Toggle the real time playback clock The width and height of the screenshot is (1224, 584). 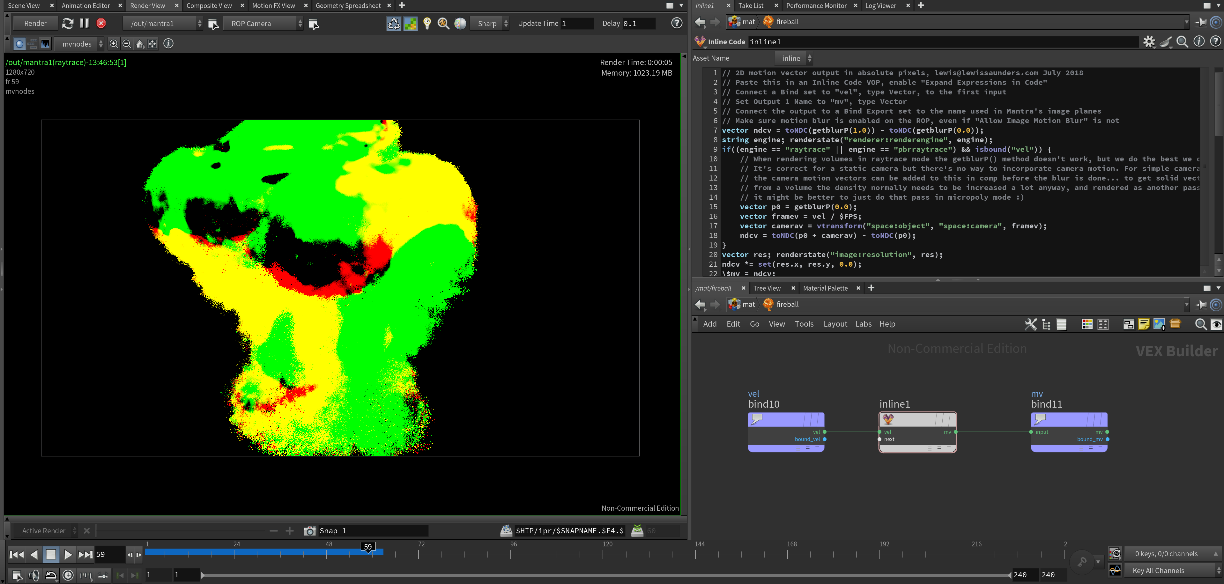click(68, 575)
